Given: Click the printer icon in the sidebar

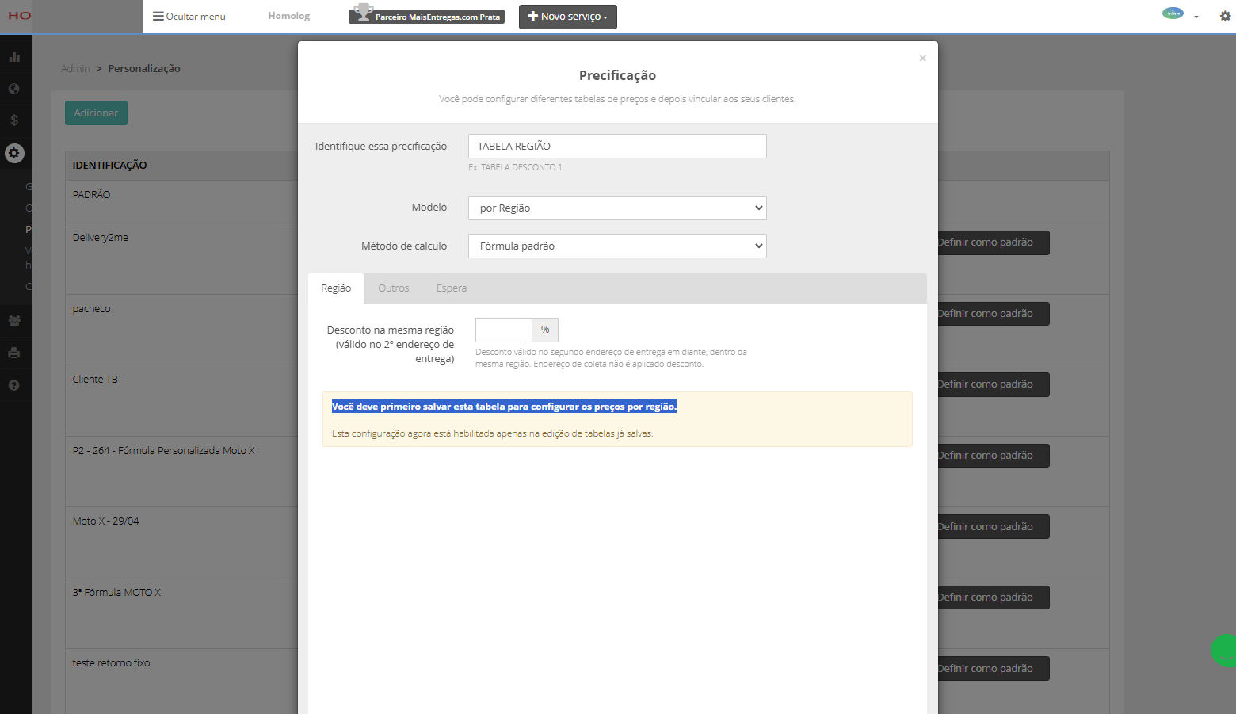Looking at the screenshot, I should click(x=14, y=353).
